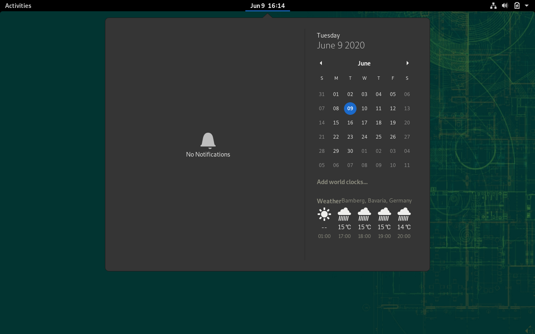535x334 pixels.
Task: Select June 30 in the calendar
Action: click(x=350, y=151)
